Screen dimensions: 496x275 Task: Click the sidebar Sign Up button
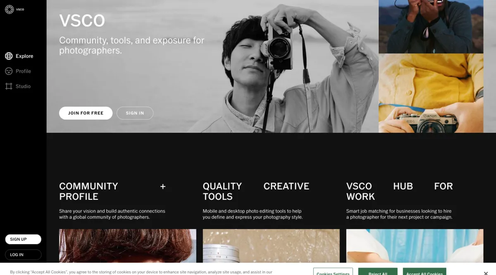[23, 239]
